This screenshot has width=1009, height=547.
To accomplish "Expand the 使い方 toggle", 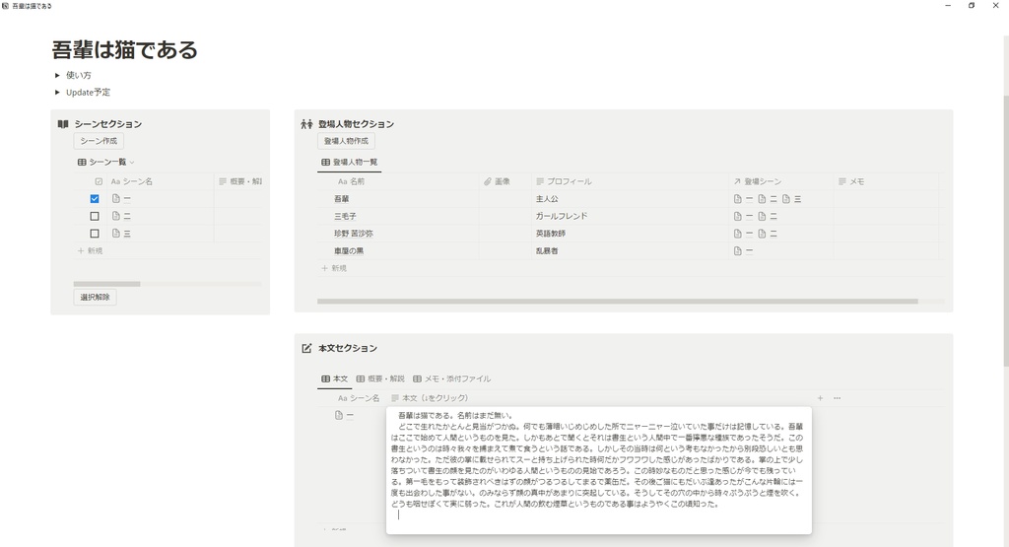I will pyautogui.click(x=57, y=75).
